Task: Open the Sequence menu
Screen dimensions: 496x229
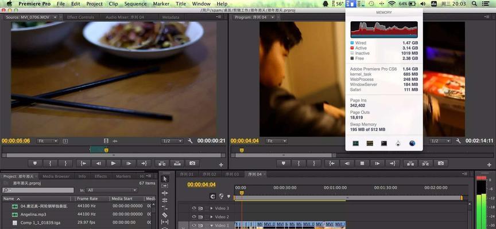Action: point(135,4)
